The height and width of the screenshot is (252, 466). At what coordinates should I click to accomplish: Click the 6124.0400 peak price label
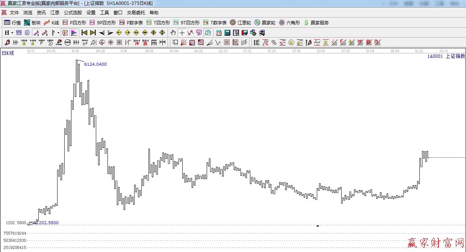point(95,64)
